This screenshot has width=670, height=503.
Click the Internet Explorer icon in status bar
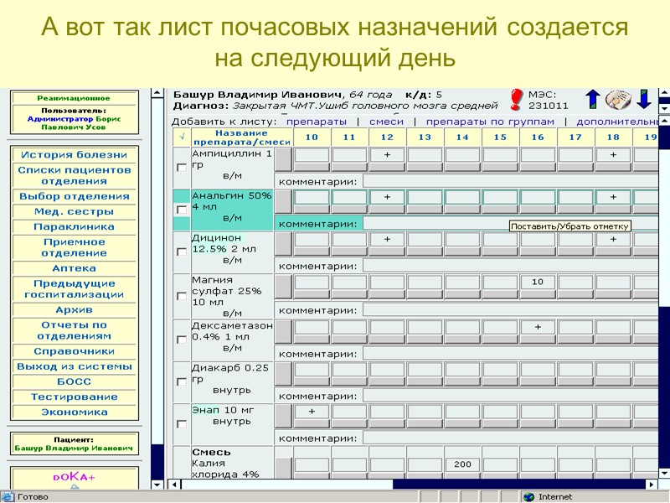point(8,496)
